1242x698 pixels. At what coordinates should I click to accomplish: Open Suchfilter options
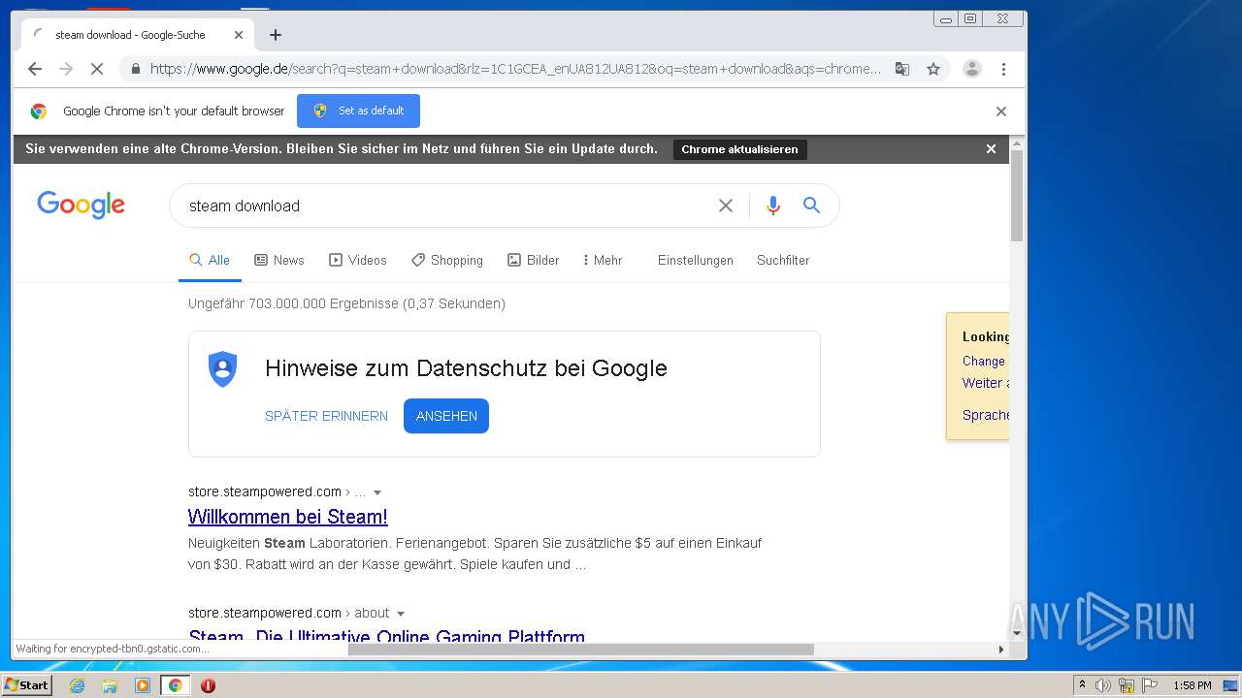pos(783,260)
